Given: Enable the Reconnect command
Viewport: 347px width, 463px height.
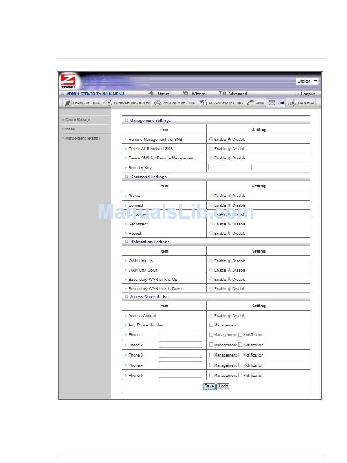Looking at the screenshot, I should pos(211,224).
